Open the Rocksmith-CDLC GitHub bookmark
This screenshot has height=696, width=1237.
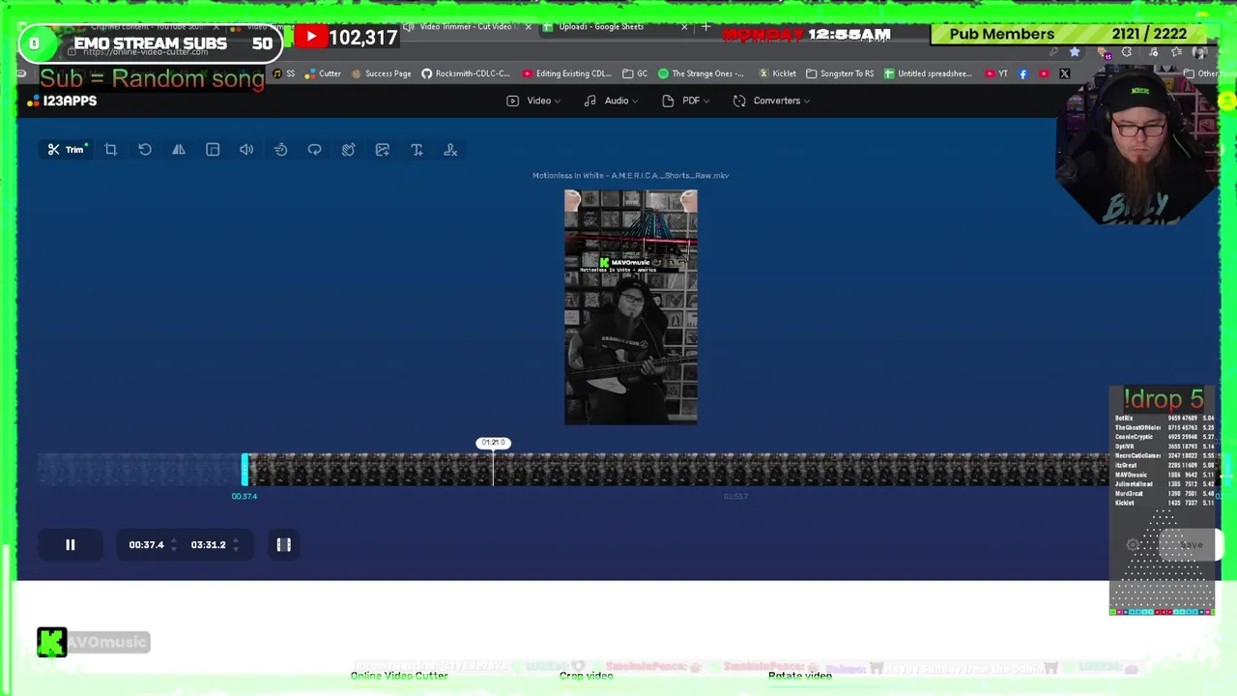click(466, 73)
